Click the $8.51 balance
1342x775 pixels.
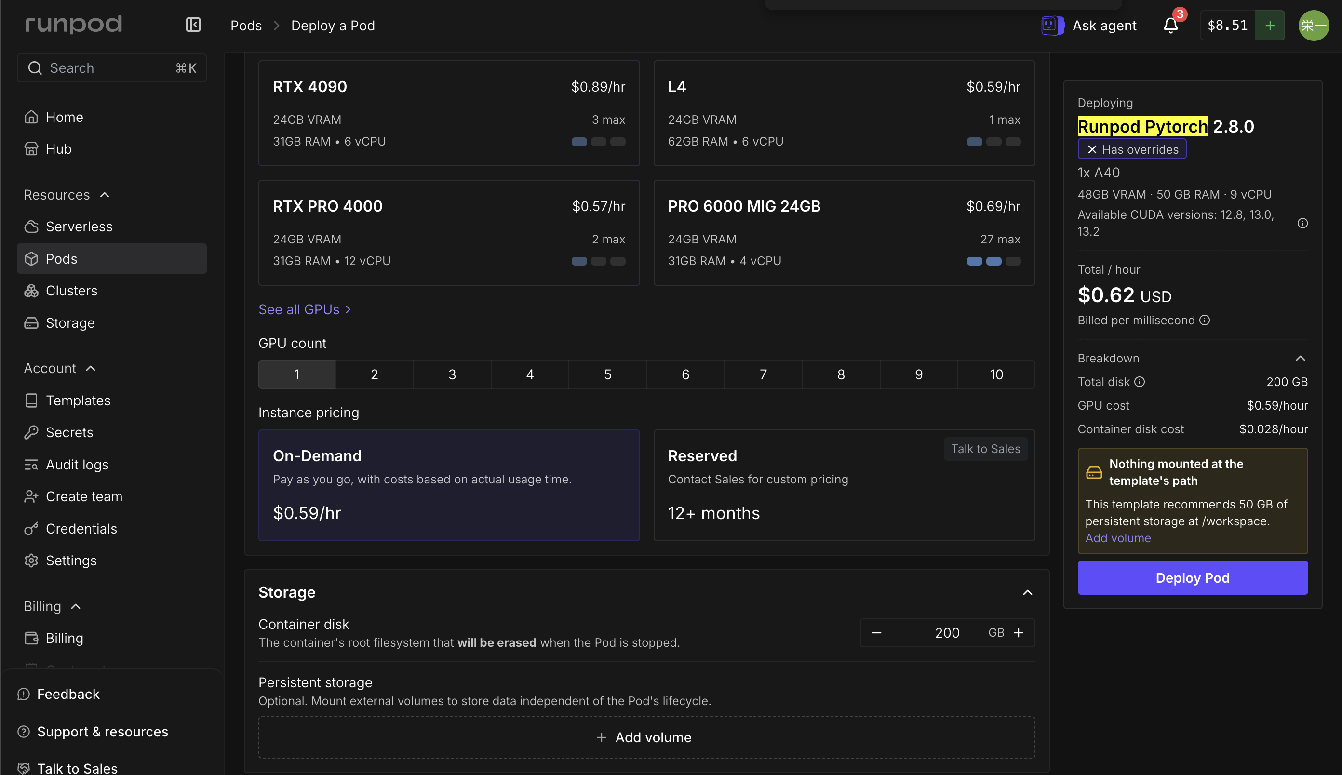point(1228,26)
